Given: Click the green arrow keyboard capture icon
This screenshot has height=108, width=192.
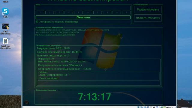Looking at the screenshot, I should (164, 107).
